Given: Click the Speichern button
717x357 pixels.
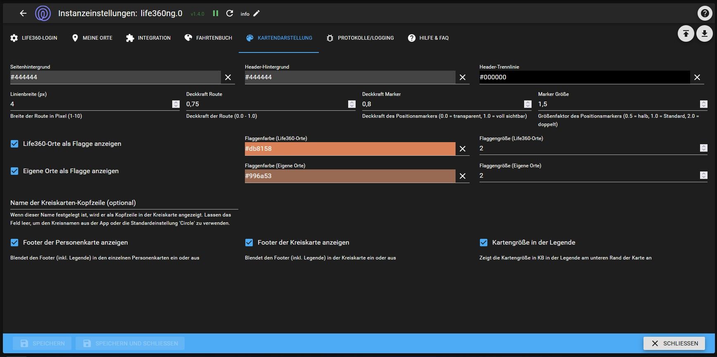Looking at the screenshot, I should [42, 343].
